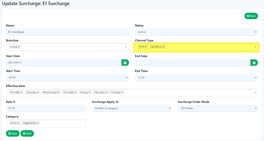Clear all selected channel types
The image size is (264, 141).
click(255, 47)
